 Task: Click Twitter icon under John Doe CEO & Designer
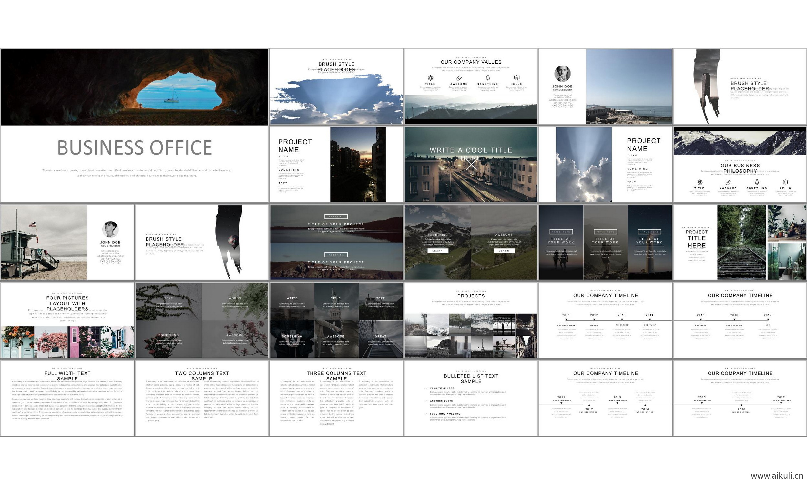(554, 105)
